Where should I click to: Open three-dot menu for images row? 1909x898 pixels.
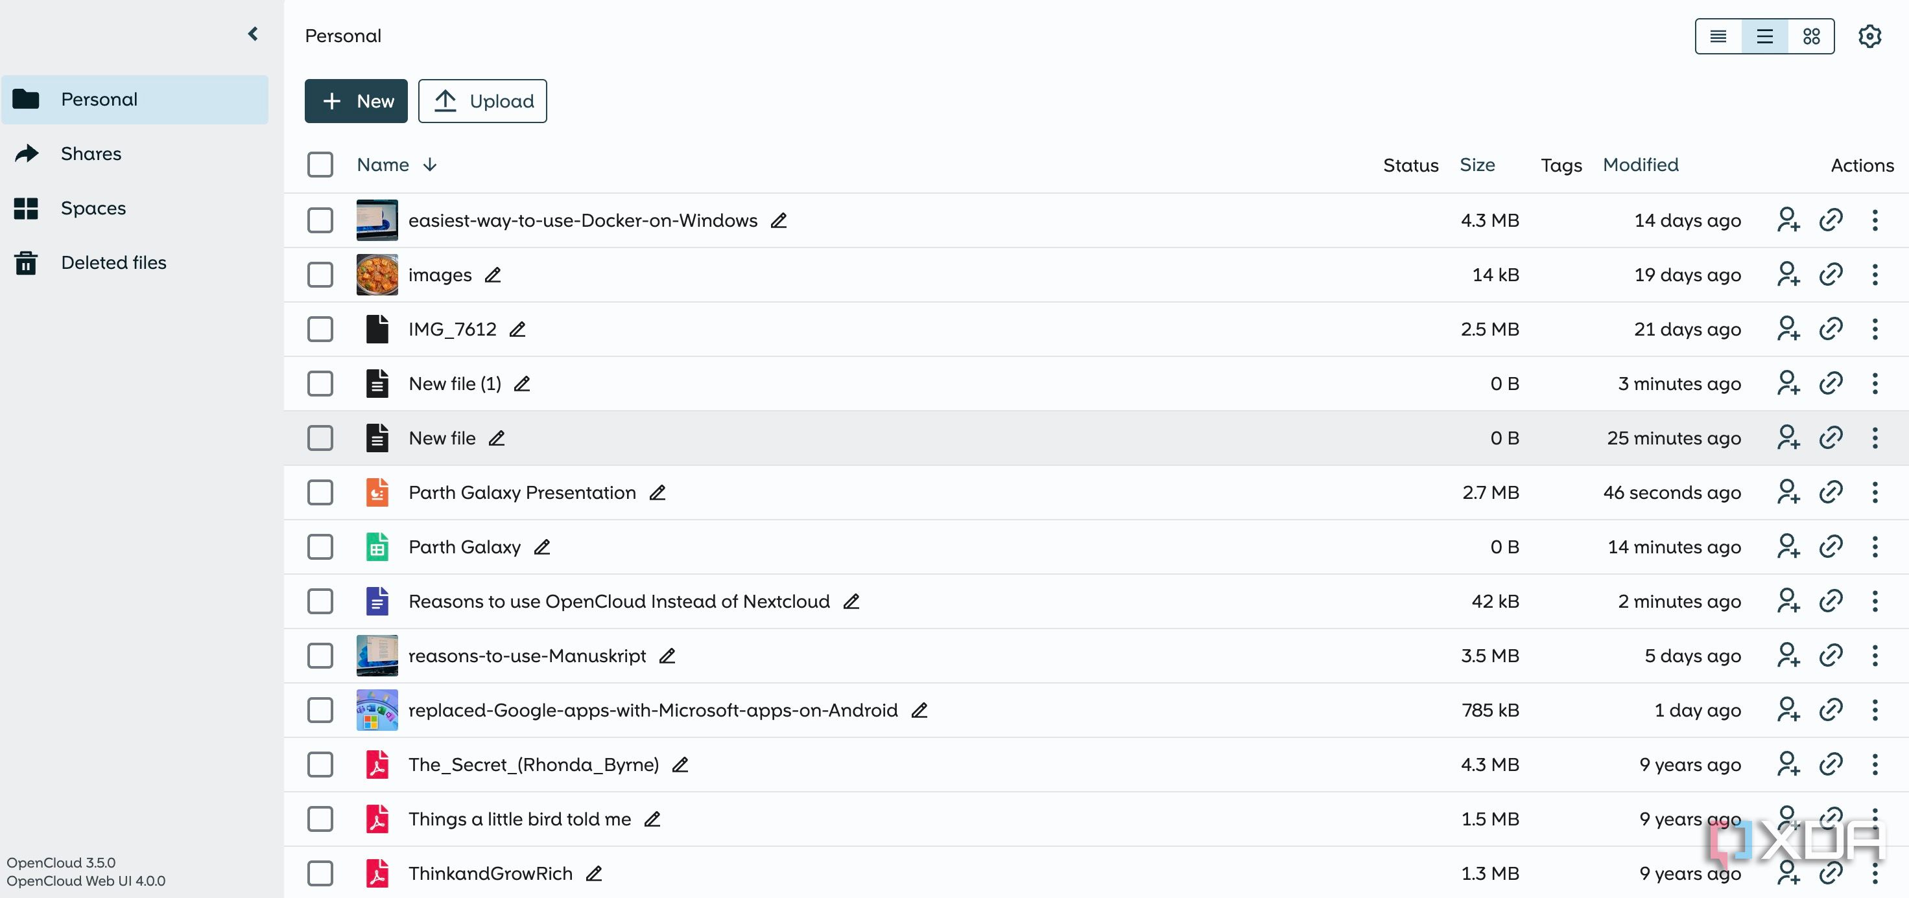click(x=1875, y=275)
